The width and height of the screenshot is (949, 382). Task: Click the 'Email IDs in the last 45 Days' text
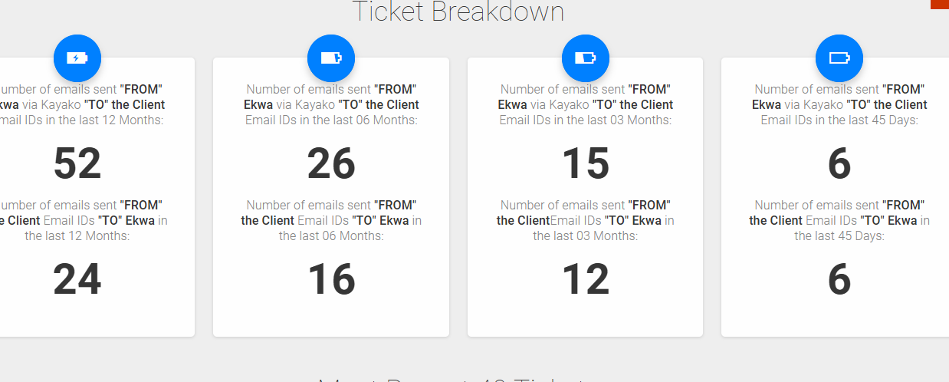(839, 120)
